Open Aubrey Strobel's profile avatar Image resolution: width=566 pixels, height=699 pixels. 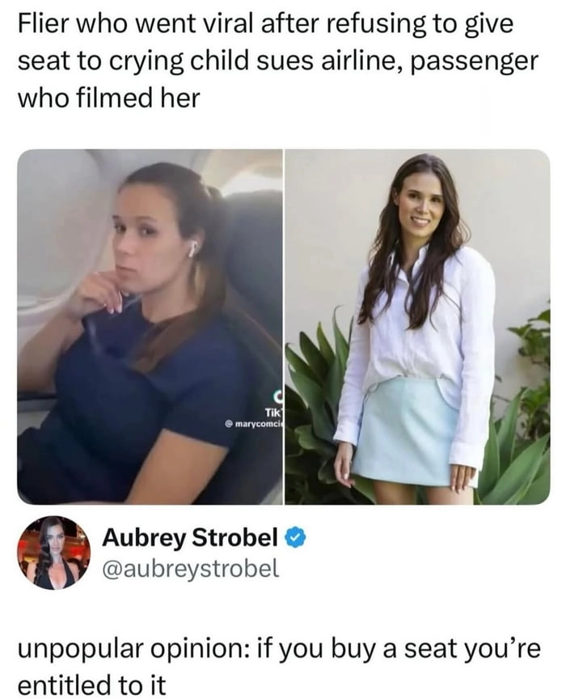coord(53,553)
